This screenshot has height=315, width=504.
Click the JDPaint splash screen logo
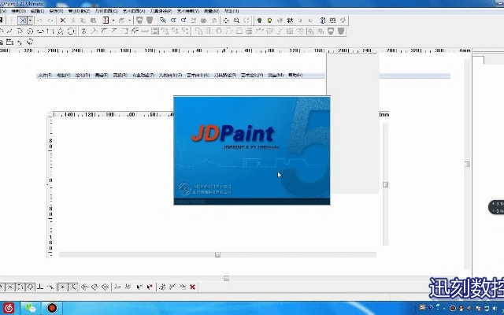pos(232,134)
